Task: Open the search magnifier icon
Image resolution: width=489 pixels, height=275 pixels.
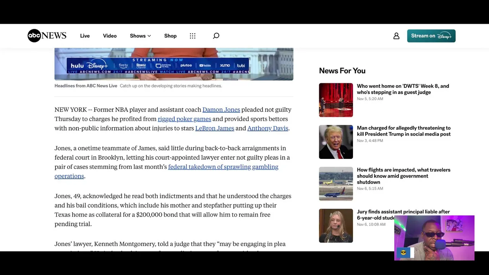Action: pos(216,36)
